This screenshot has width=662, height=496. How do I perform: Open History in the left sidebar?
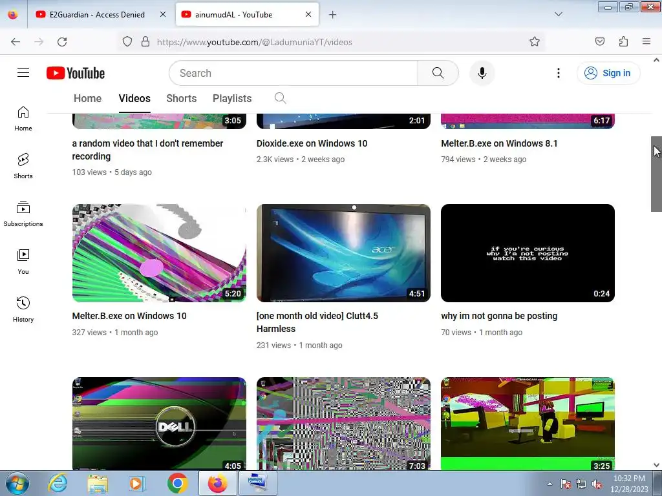(x=23, y=309)
